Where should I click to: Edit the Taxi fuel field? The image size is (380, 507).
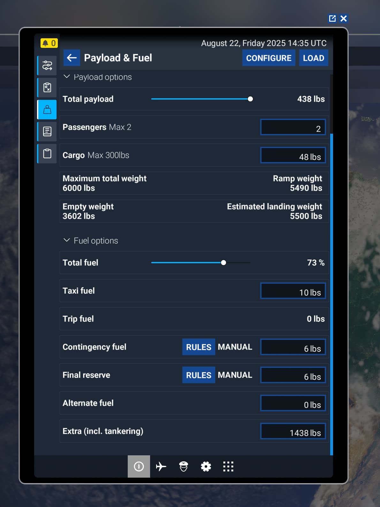[x=293, y=291]
